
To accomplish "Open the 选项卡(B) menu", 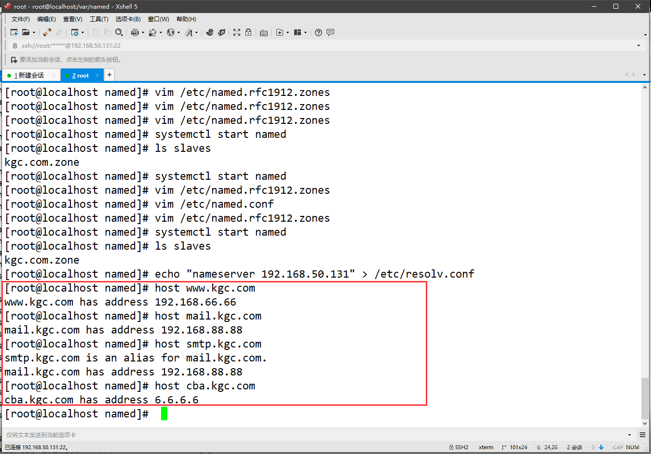I will pyautogui.click(x=128, y=19).
